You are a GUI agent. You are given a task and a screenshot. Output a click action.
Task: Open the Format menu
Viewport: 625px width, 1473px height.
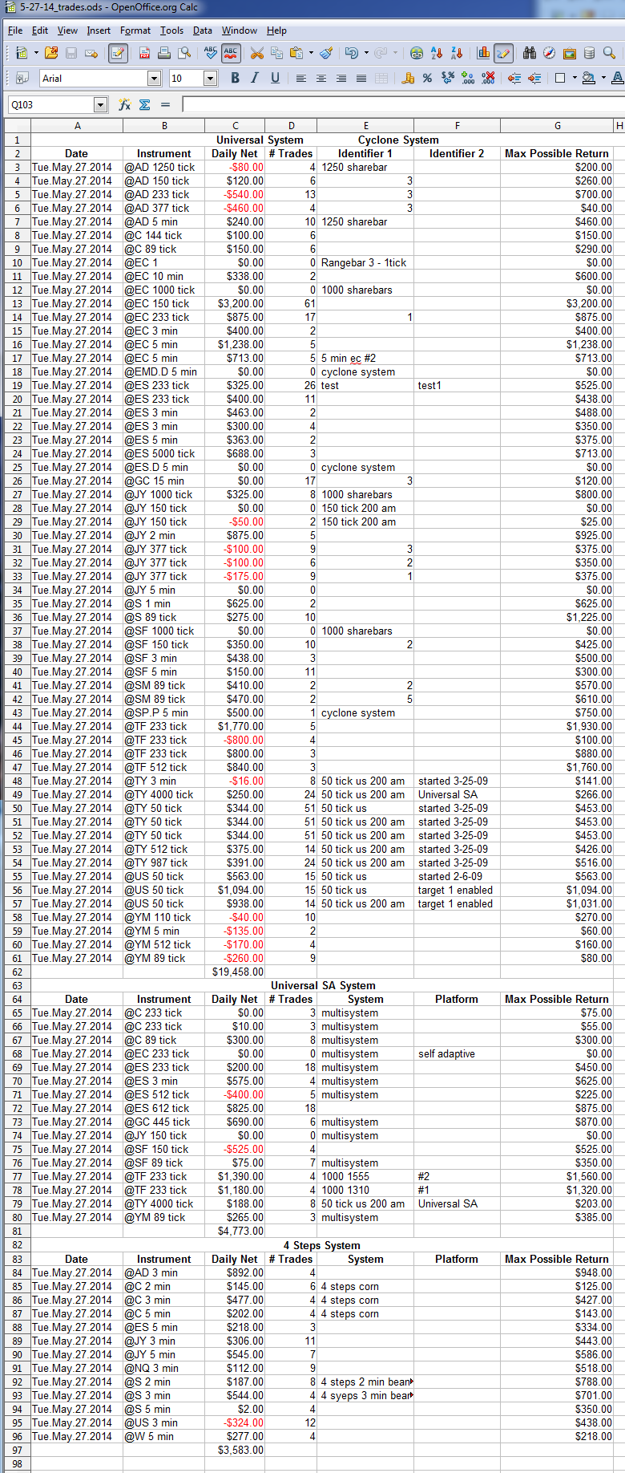[x=135, y=30]
